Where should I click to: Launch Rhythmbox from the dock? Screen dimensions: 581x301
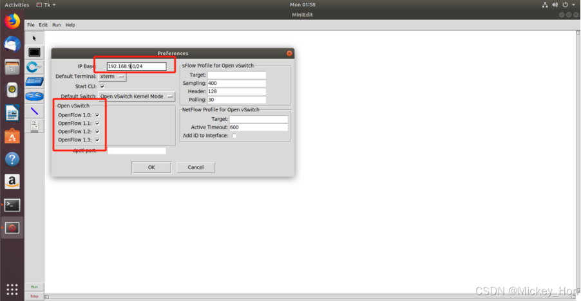point(12,90)
